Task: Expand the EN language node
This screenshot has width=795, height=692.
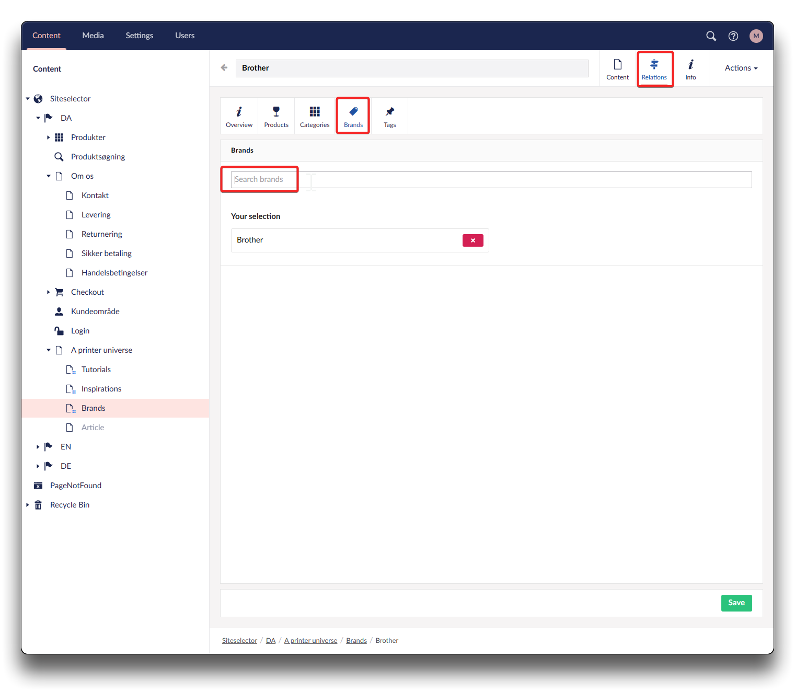Action: pyautogui.click(x=38, y=447)
